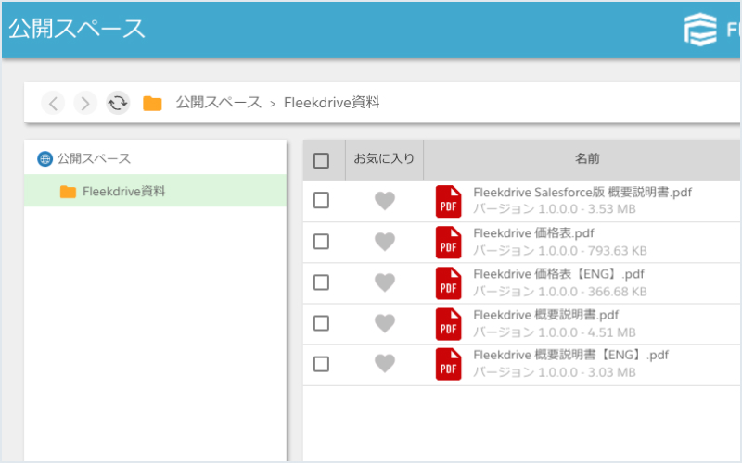Screen dimensions: 742x463
Task: Click version text showing 4.51 MB
Action: (555, 332)
